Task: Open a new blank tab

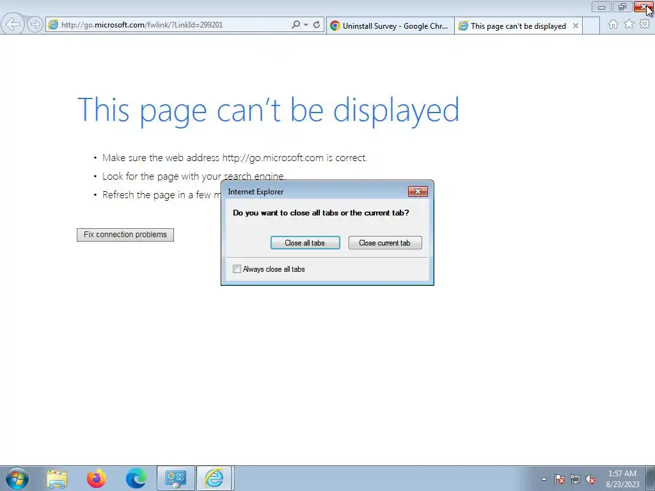Action: (x=590, y=26)
